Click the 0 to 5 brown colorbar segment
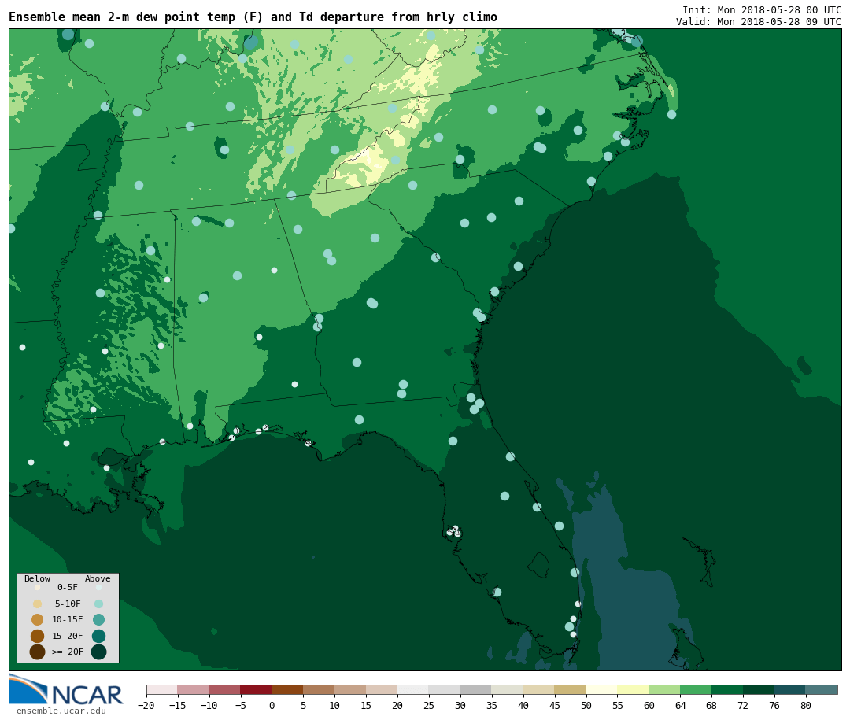850x720 pixels. pyautogui.click(x=287, y=689)
